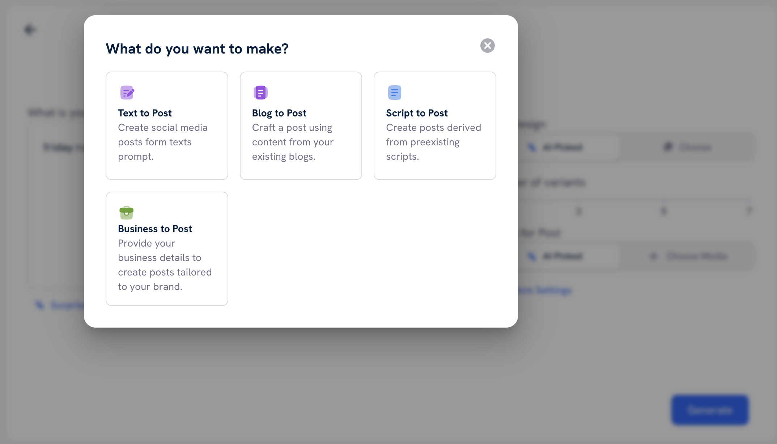The width and height of the screenshot is (777, 444).
Task: Choose the 'Blog to Post' heading
Action: (x=279, y=113)
